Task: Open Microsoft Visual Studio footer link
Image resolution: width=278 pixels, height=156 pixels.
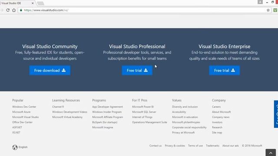Action: point(25,117)
